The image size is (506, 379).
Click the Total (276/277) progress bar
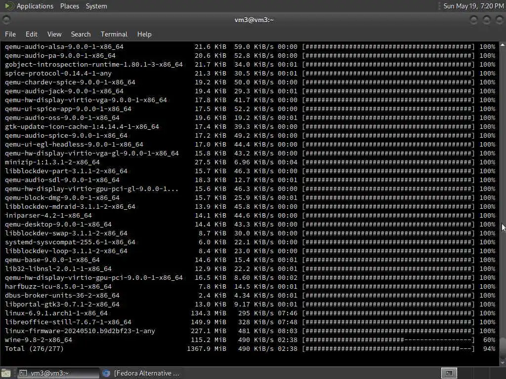[388, 349]
